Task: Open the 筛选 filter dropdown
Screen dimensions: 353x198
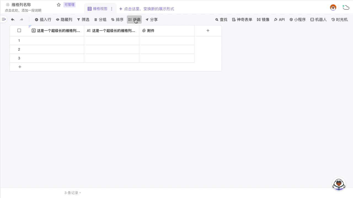Action: click(83, 20)
